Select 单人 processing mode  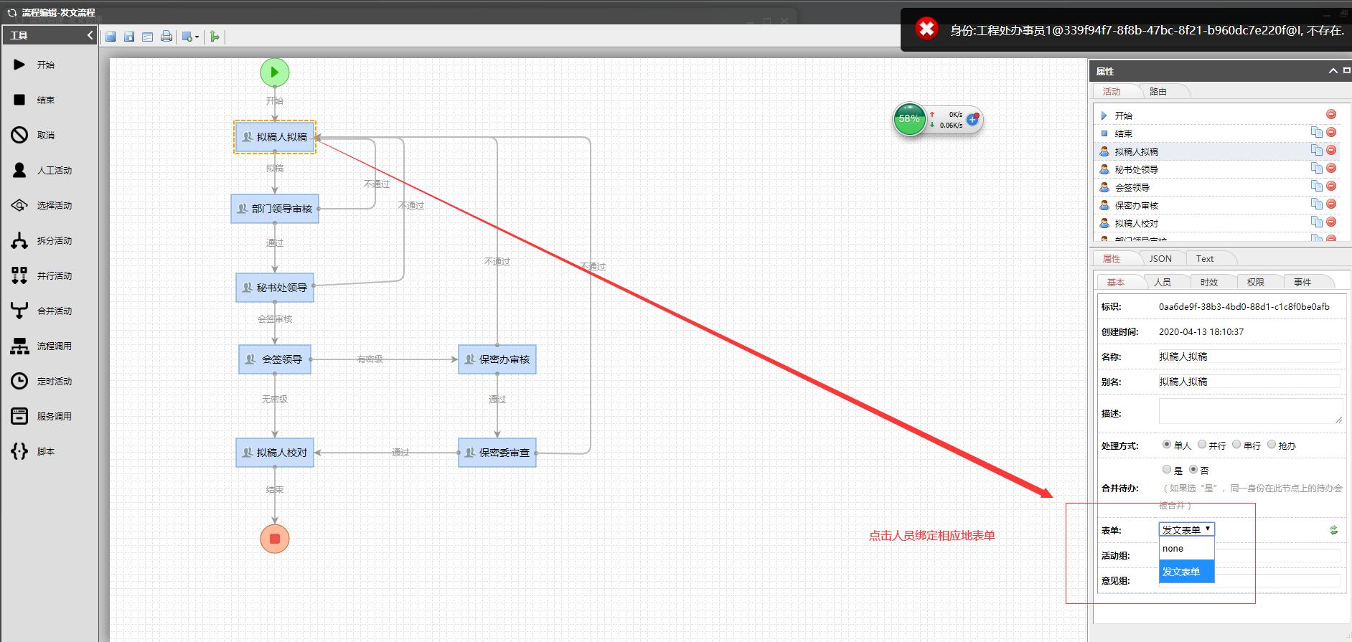point(1166,445)
